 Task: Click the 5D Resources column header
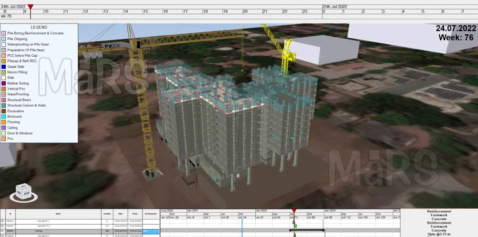[x=151, y=214]
